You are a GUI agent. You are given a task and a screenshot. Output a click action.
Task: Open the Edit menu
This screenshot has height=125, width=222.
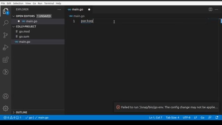point(9,3)
